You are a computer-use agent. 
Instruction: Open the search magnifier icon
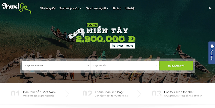point(210,8)
